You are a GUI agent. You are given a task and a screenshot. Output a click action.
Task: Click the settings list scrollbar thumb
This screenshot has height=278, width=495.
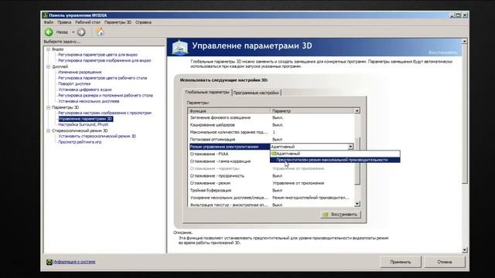(357, 161)
